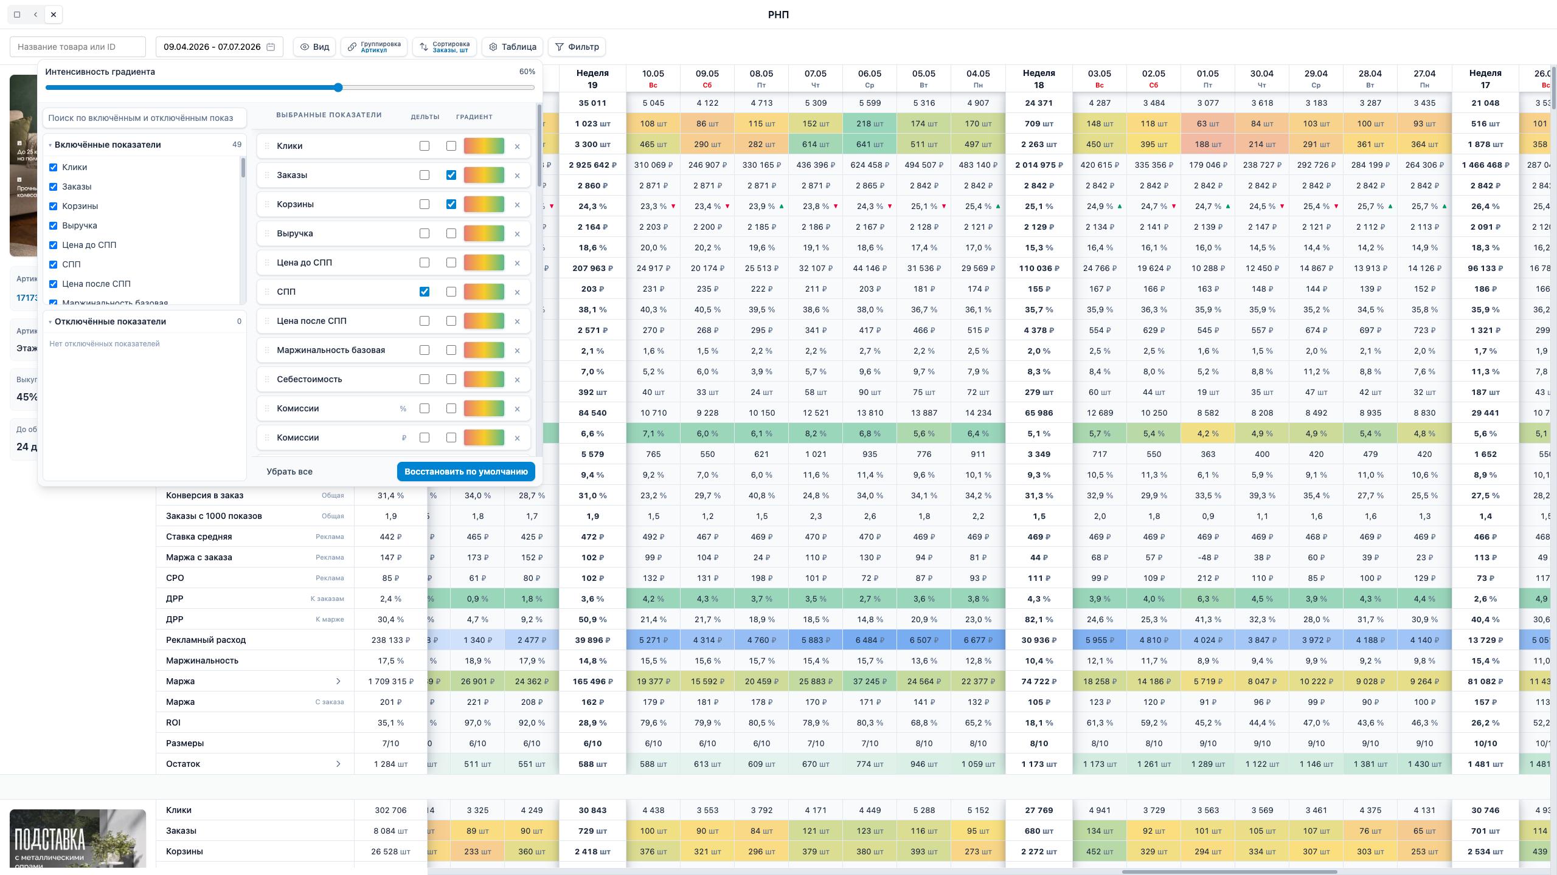Open the Подставка product thumbnail
The image size is (1557, 875).
click(78, 839)
